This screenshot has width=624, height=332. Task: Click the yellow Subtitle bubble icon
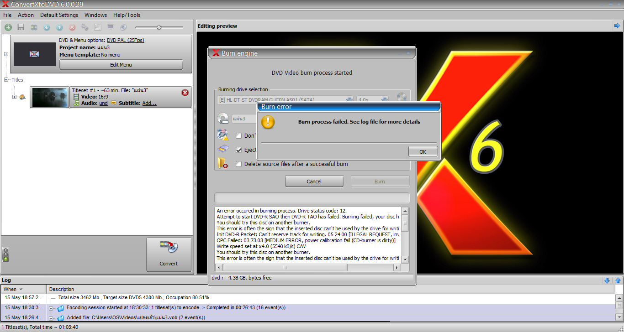114,103
